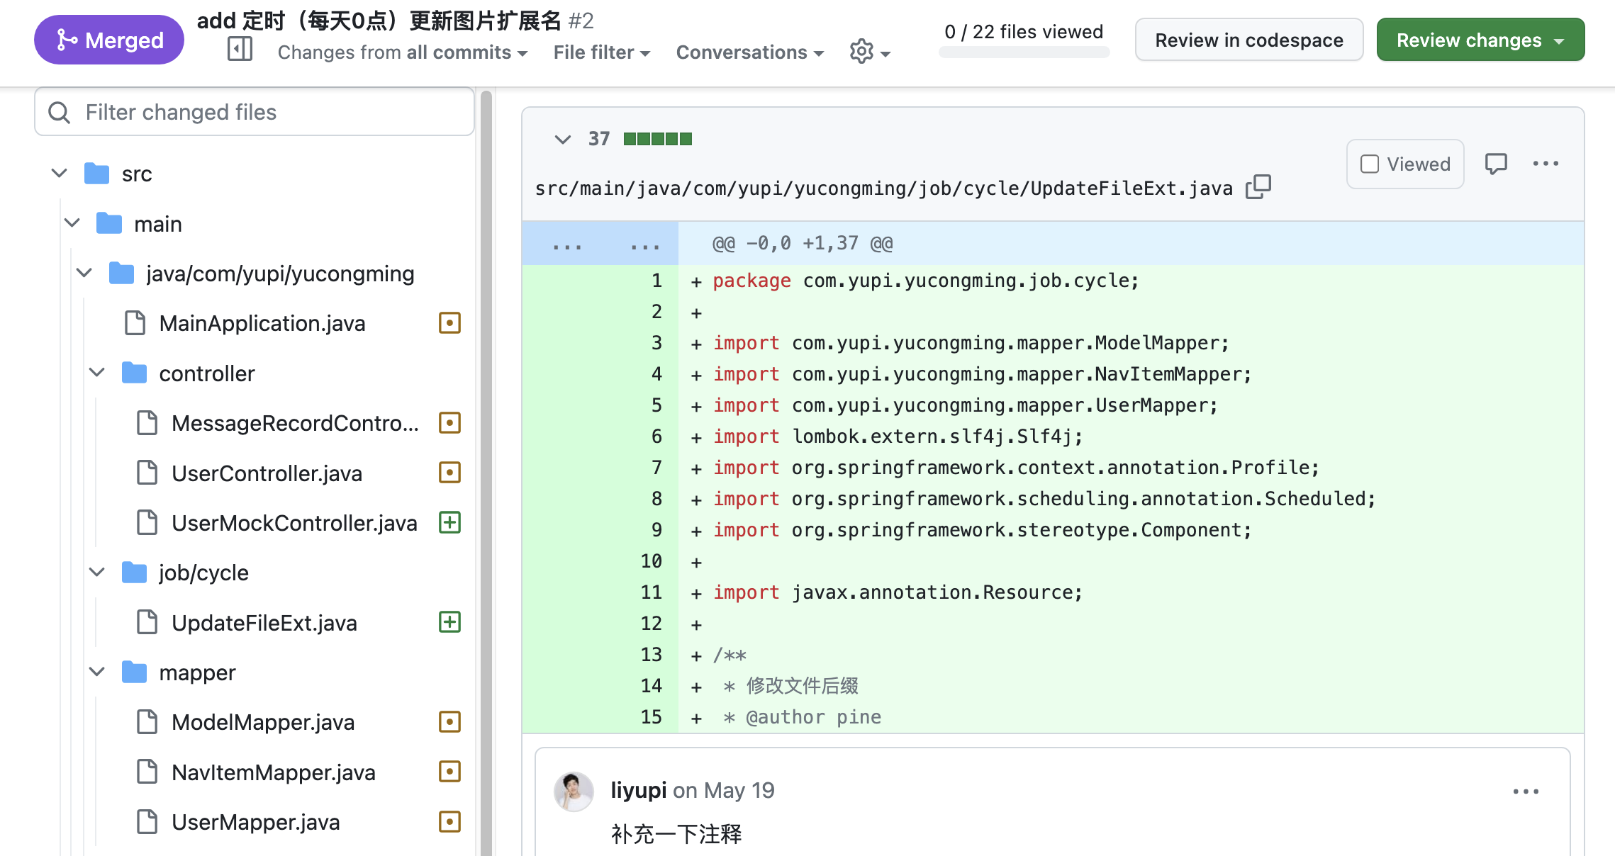
Task: Open Conversations menu
Action: [x=749, y=52]
